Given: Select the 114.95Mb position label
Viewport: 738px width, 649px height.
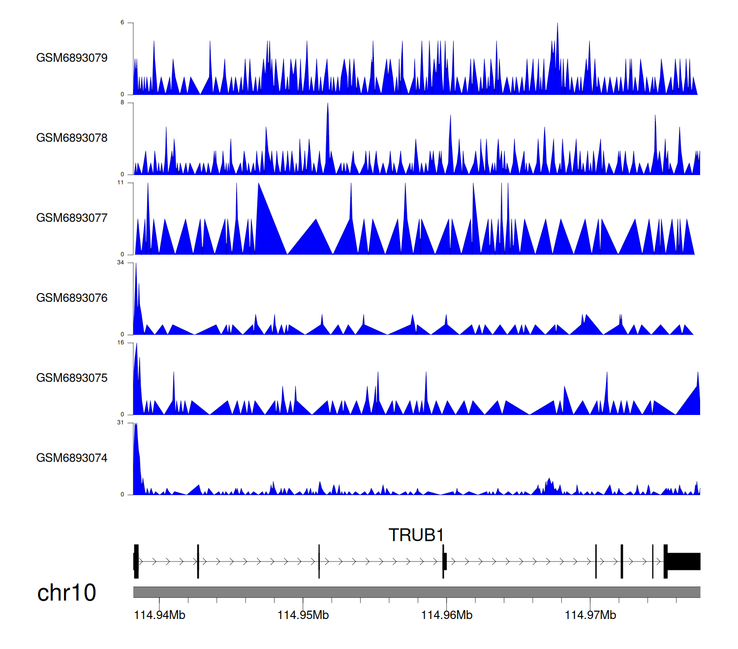Looking at the screenshot, I should pyautogui.click(x=303, y=615).
